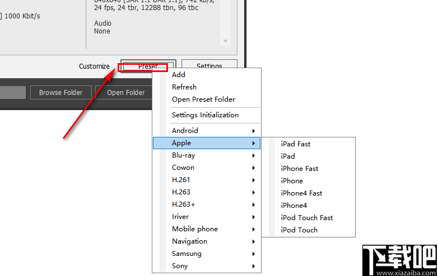Expand the Cowon preset submenu
Viewport: 438px width, 276px height.
click(207, 168)
